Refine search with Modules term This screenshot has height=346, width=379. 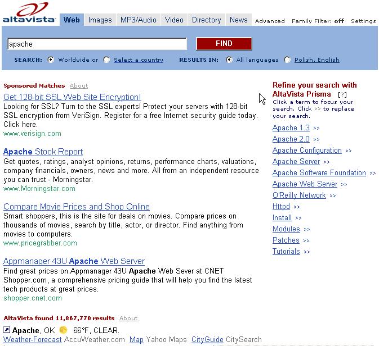click(286, 229)
